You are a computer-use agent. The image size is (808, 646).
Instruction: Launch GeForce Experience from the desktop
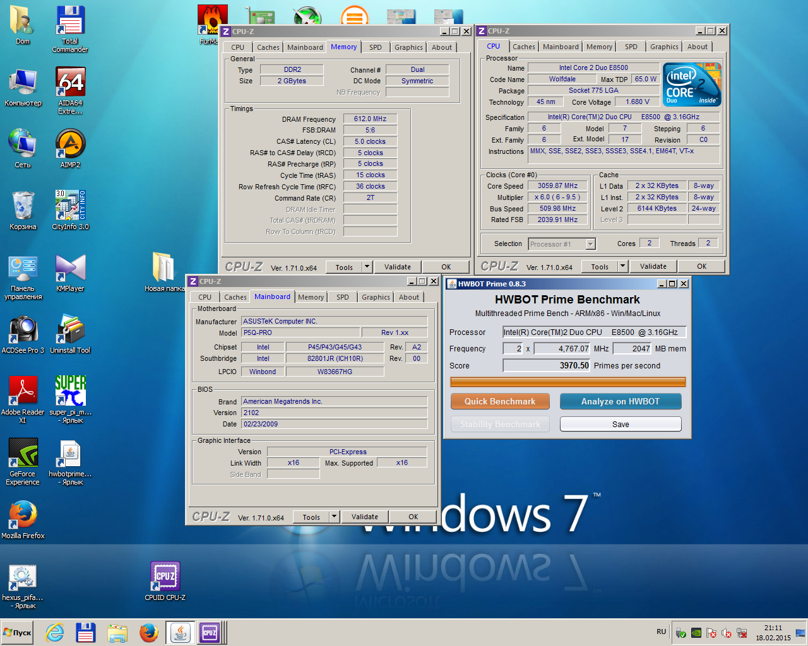tap(23, 461)
